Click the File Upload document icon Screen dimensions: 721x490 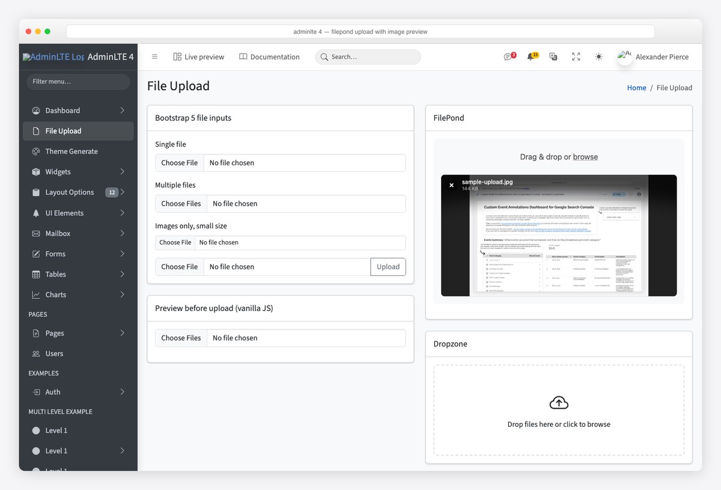pos(36,131)
